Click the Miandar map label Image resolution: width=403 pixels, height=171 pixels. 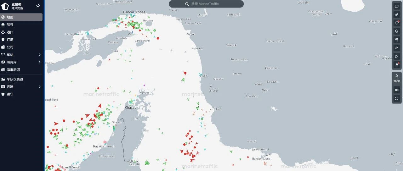pos(218,79)
